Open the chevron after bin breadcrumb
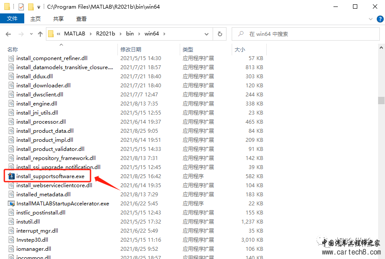Viewport: 385px width, 259px height. click(x=139, y=34)
